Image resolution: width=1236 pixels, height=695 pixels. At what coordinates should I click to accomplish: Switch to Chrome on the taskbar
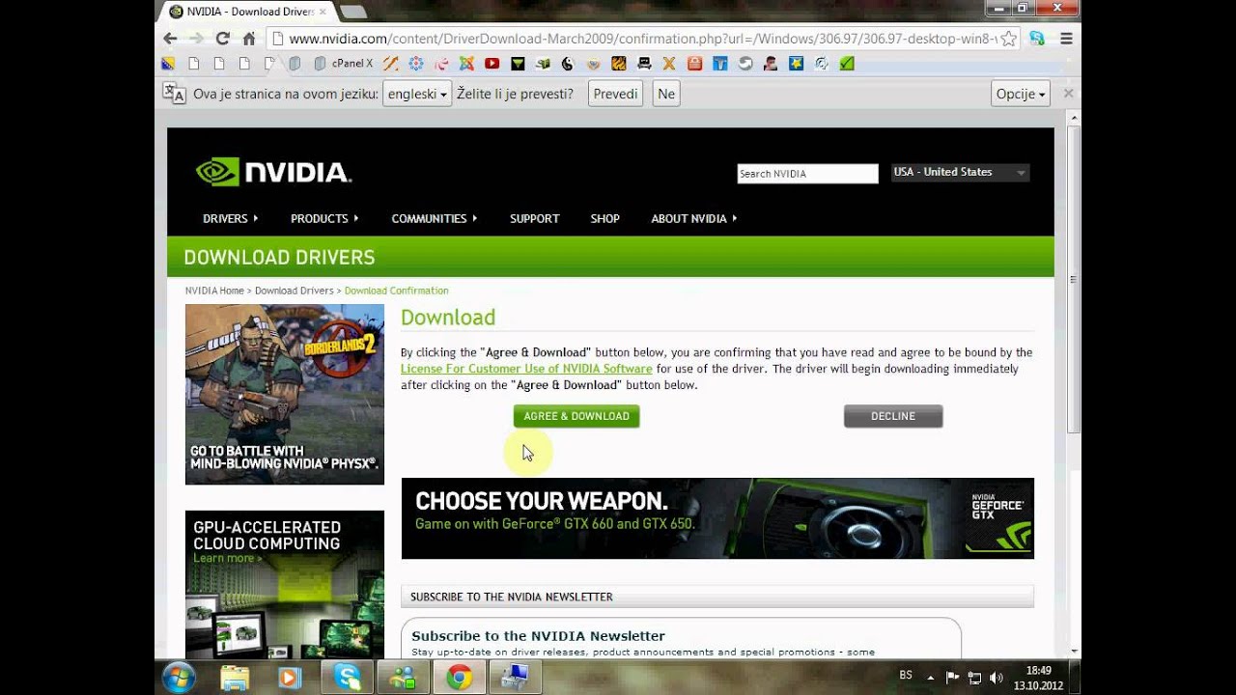[x=460, y=678]
